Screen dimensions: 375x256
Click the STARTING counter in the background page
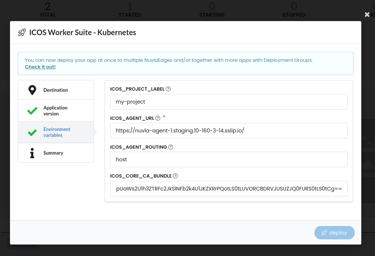[212, 10]
